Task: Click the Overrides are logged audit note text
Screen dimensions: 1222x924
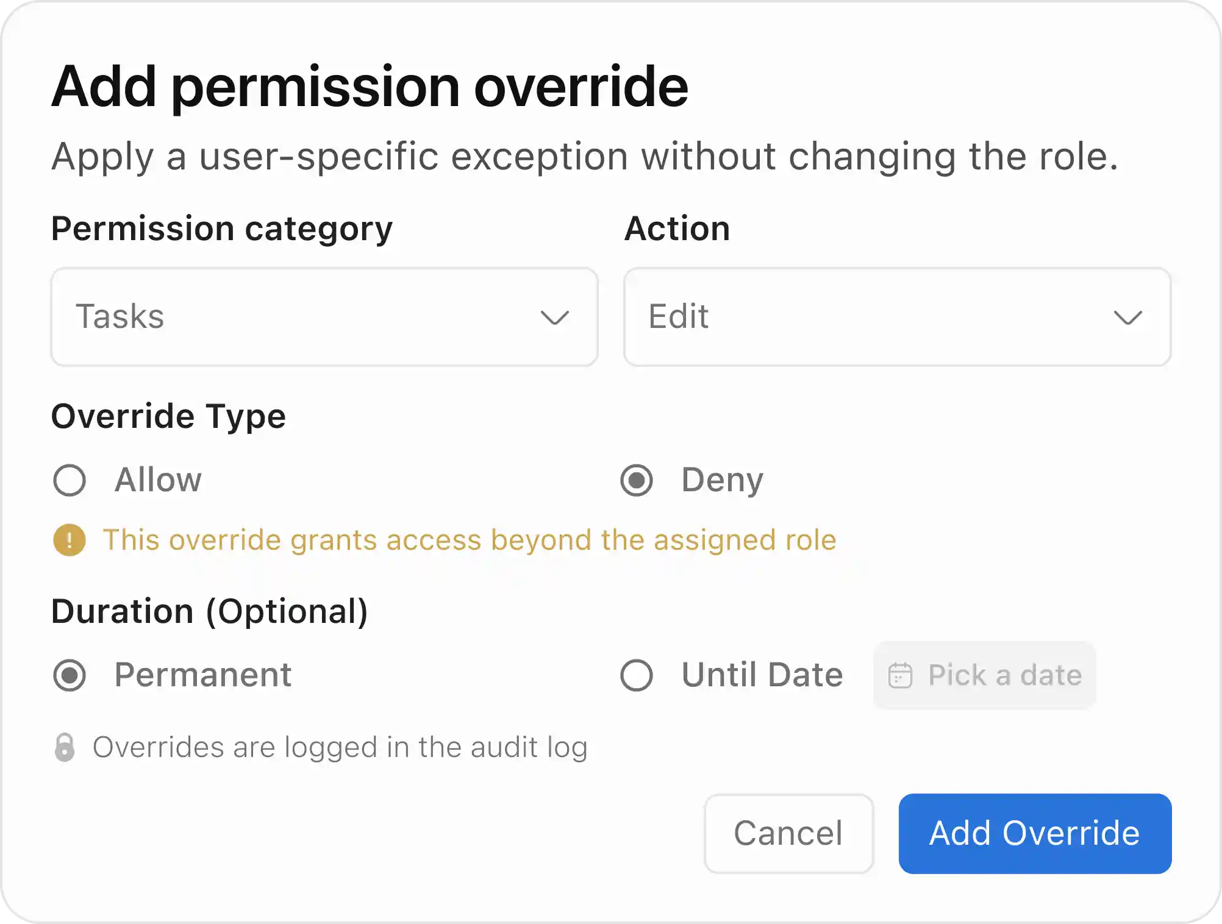Action: 340,747
